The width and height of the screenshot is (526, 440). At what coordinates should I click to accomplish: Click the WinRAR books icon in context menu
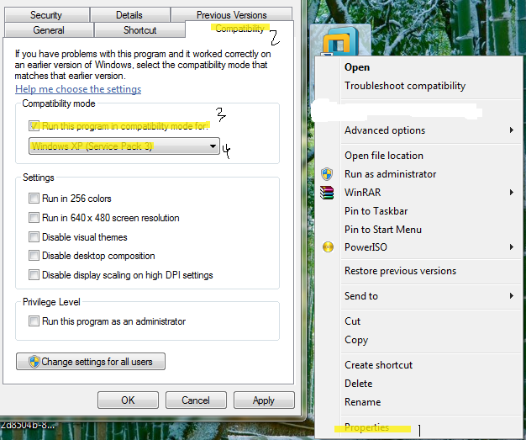[327, 193]
